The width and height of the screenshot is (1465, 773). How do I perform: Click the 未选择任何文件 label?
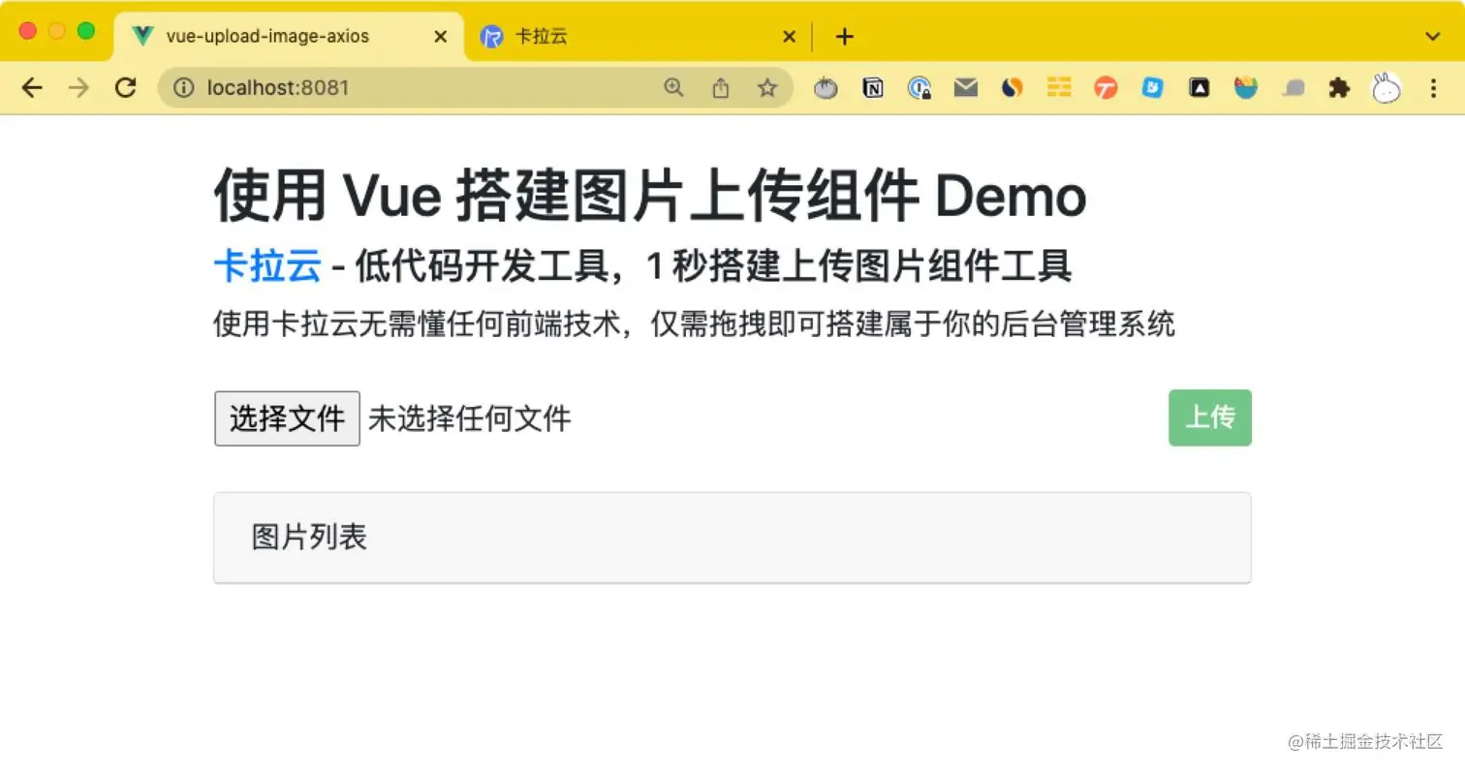pyautogui.click(x=470, y=418)
